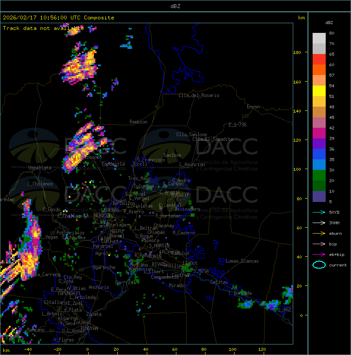Click the Catitas label
351x355 pixels.
219,282
